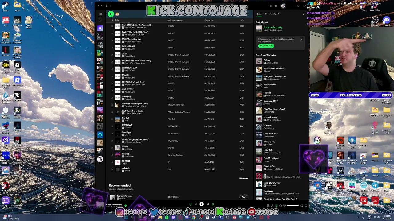Screen dimensions: 394x221
Task: Open the OBS Studio desktop shortcut
Action: [375, 21]
